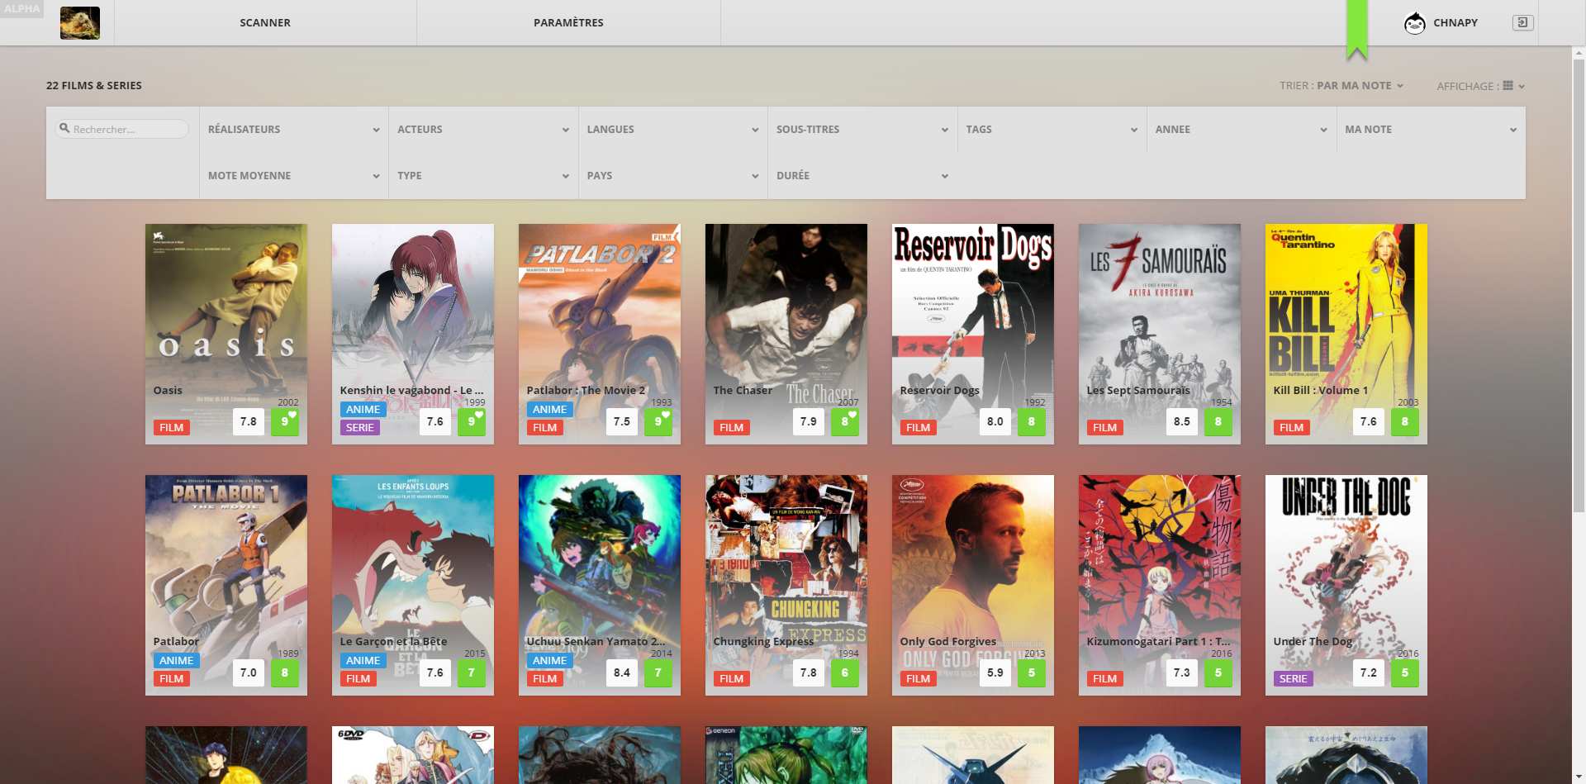The width and height of the screenshot is (1586, 784).
Task: Click the vertical page scrollbar
Action: pos(1579,281)
